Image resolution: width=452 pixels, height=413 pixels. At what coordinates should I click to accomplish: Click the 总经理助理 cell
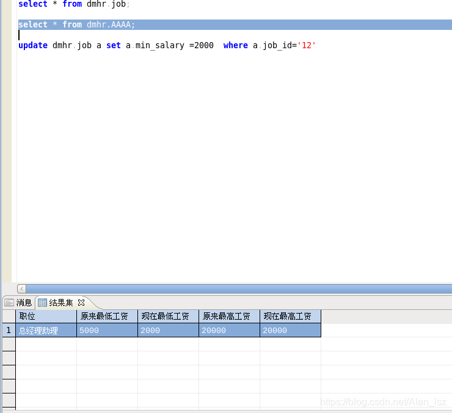[46, 330]
